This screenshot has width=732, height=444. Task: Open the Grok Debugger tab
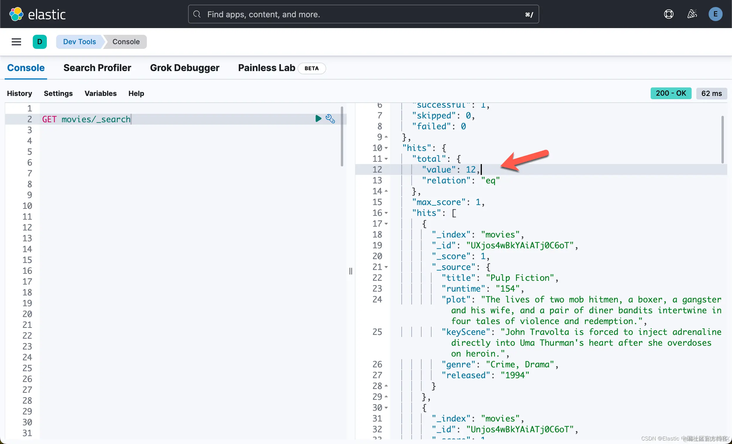coord(185,68)
